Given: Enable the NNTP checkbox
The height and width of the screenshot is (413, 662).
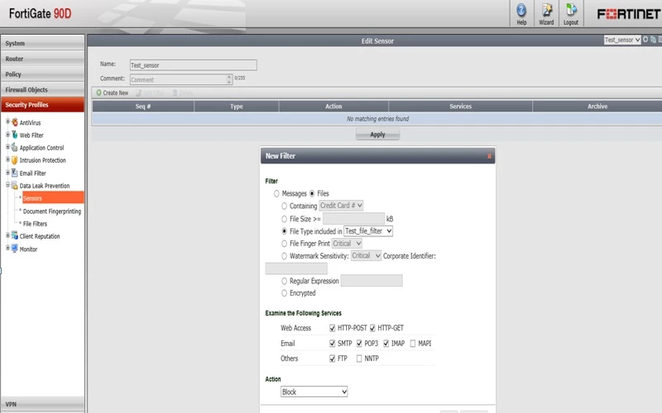Looking at the screenshot, I should click(359, 358).
